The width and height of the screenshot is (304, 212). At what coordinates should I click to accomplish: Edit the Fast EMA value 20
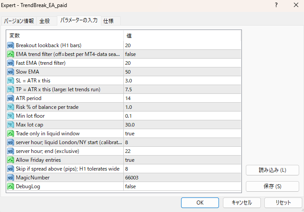coord(182,63)
